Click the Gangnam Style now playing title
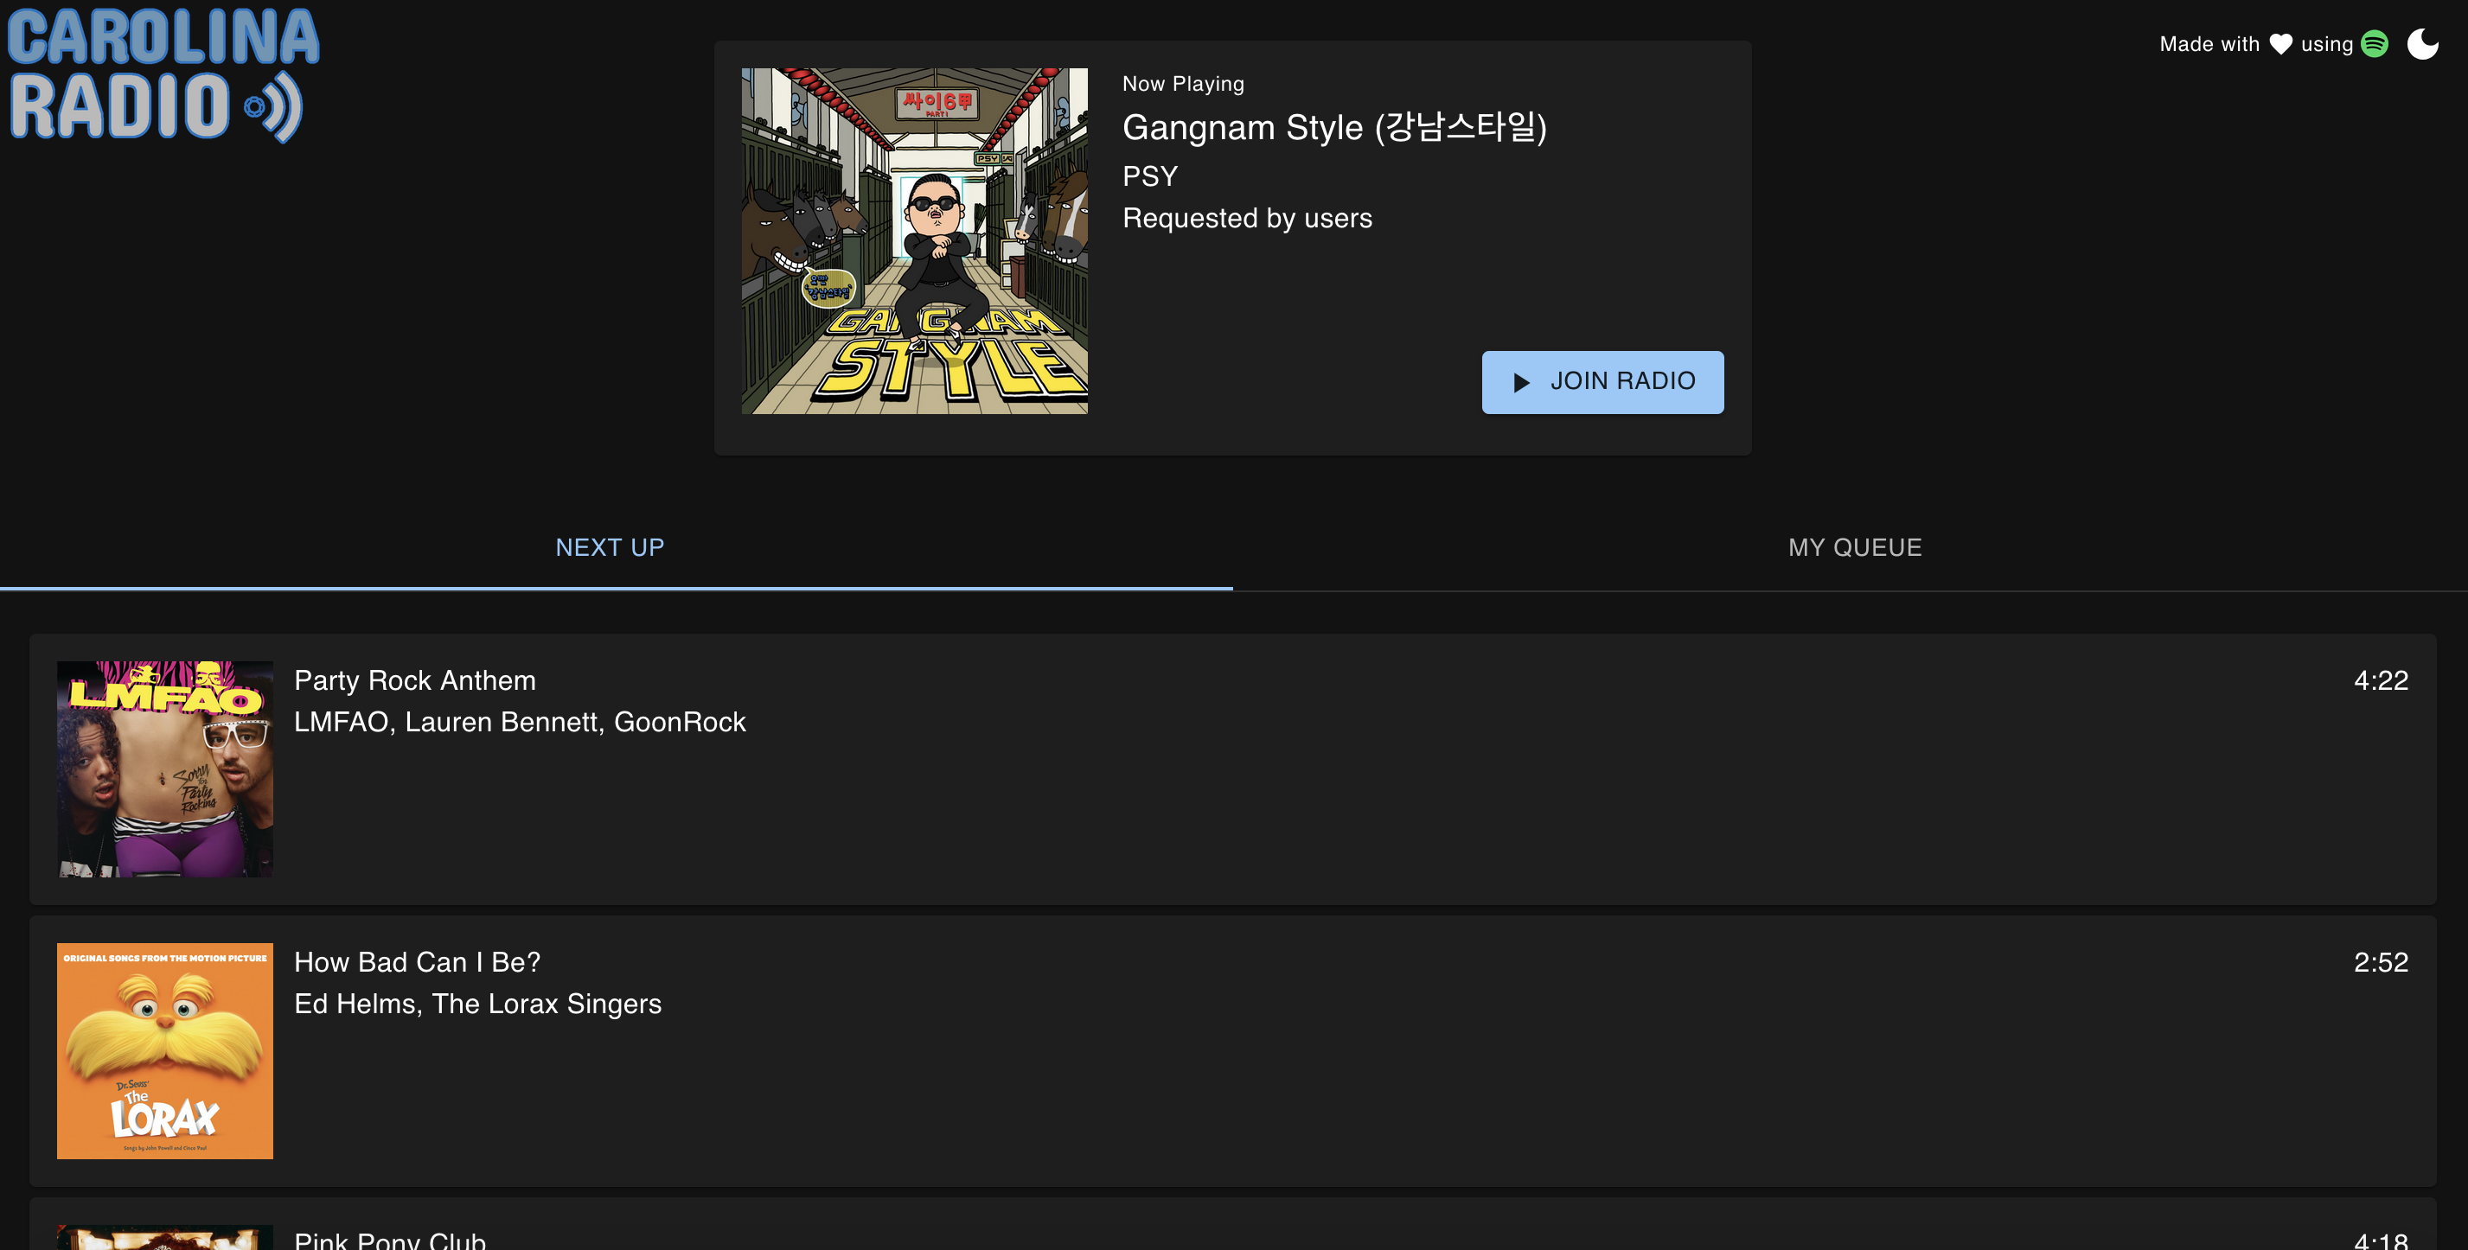2468x1250 pixels. click(x=1333, y=127)
